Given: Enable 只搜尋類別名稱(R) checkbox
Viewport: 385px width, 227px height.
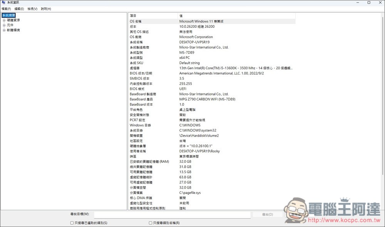Looking at the screenshot, I should pos(150,223).
